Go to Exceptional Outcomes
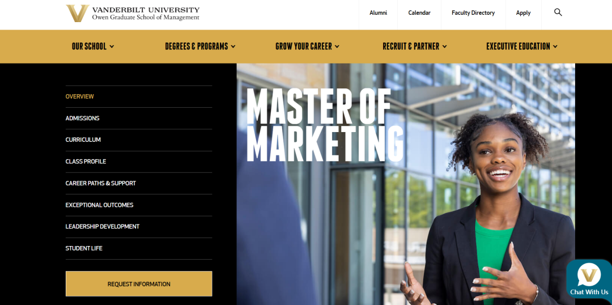The width and height of the screenshot is (612, 305). [100, 205]
